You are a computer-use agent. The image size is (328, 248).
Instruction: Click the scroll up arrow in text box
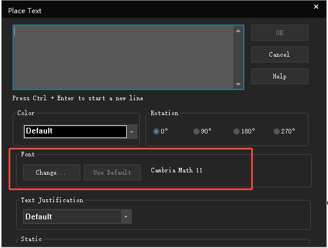click(238, 31)
